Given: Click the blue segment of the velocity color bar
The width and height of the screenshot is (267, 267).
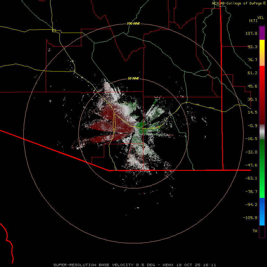Looking at the screenshot, I should 262,212.
